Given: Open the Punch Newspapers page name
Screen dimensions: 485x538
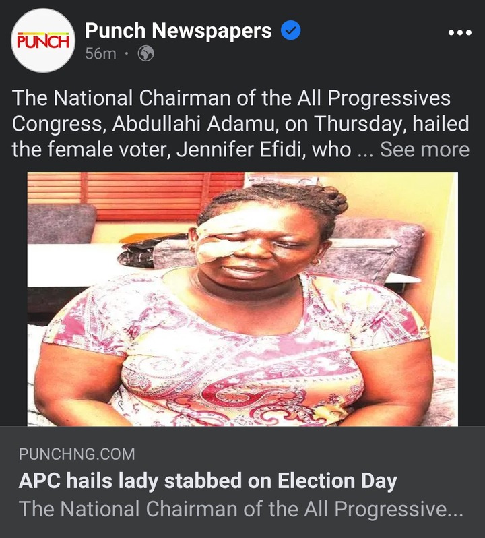Looking at the screenshot, I should click(179, 30).
